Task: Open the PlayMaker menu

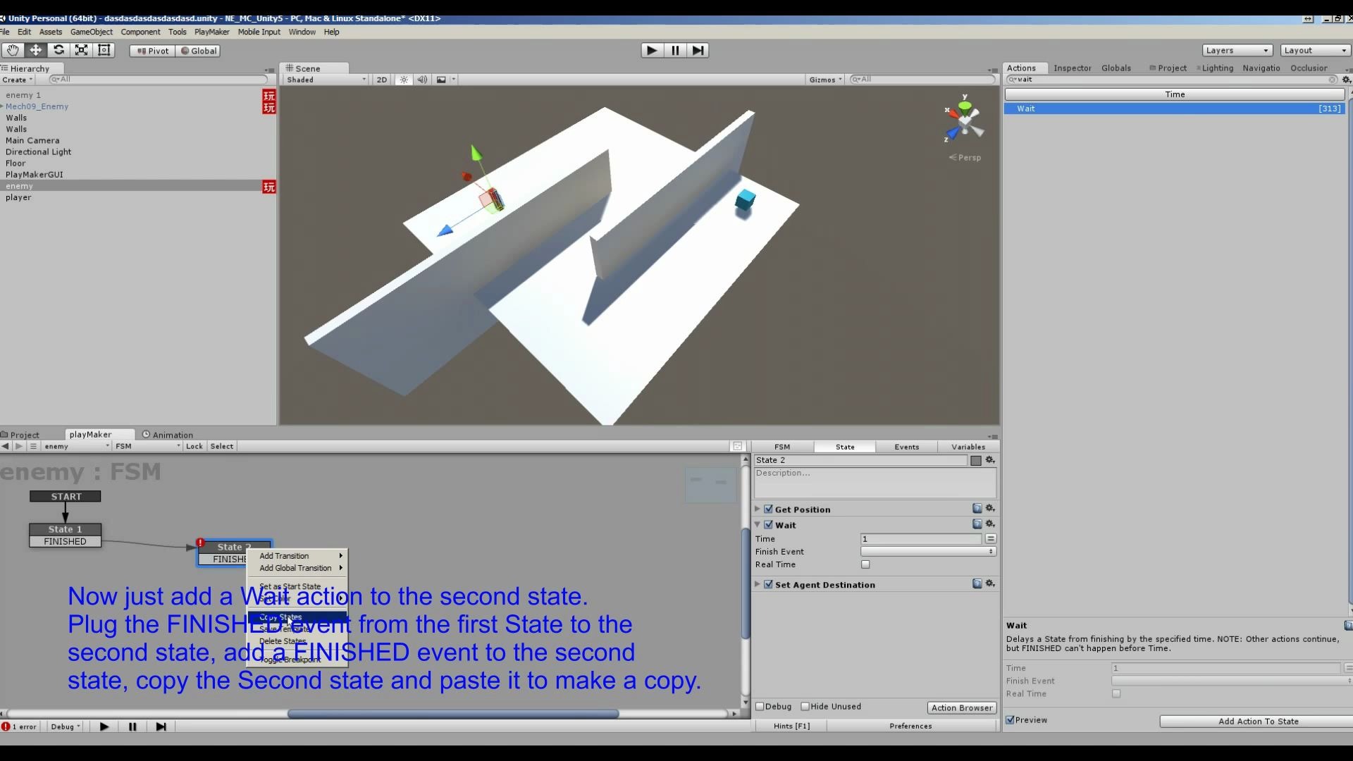Action: point(211,32)
